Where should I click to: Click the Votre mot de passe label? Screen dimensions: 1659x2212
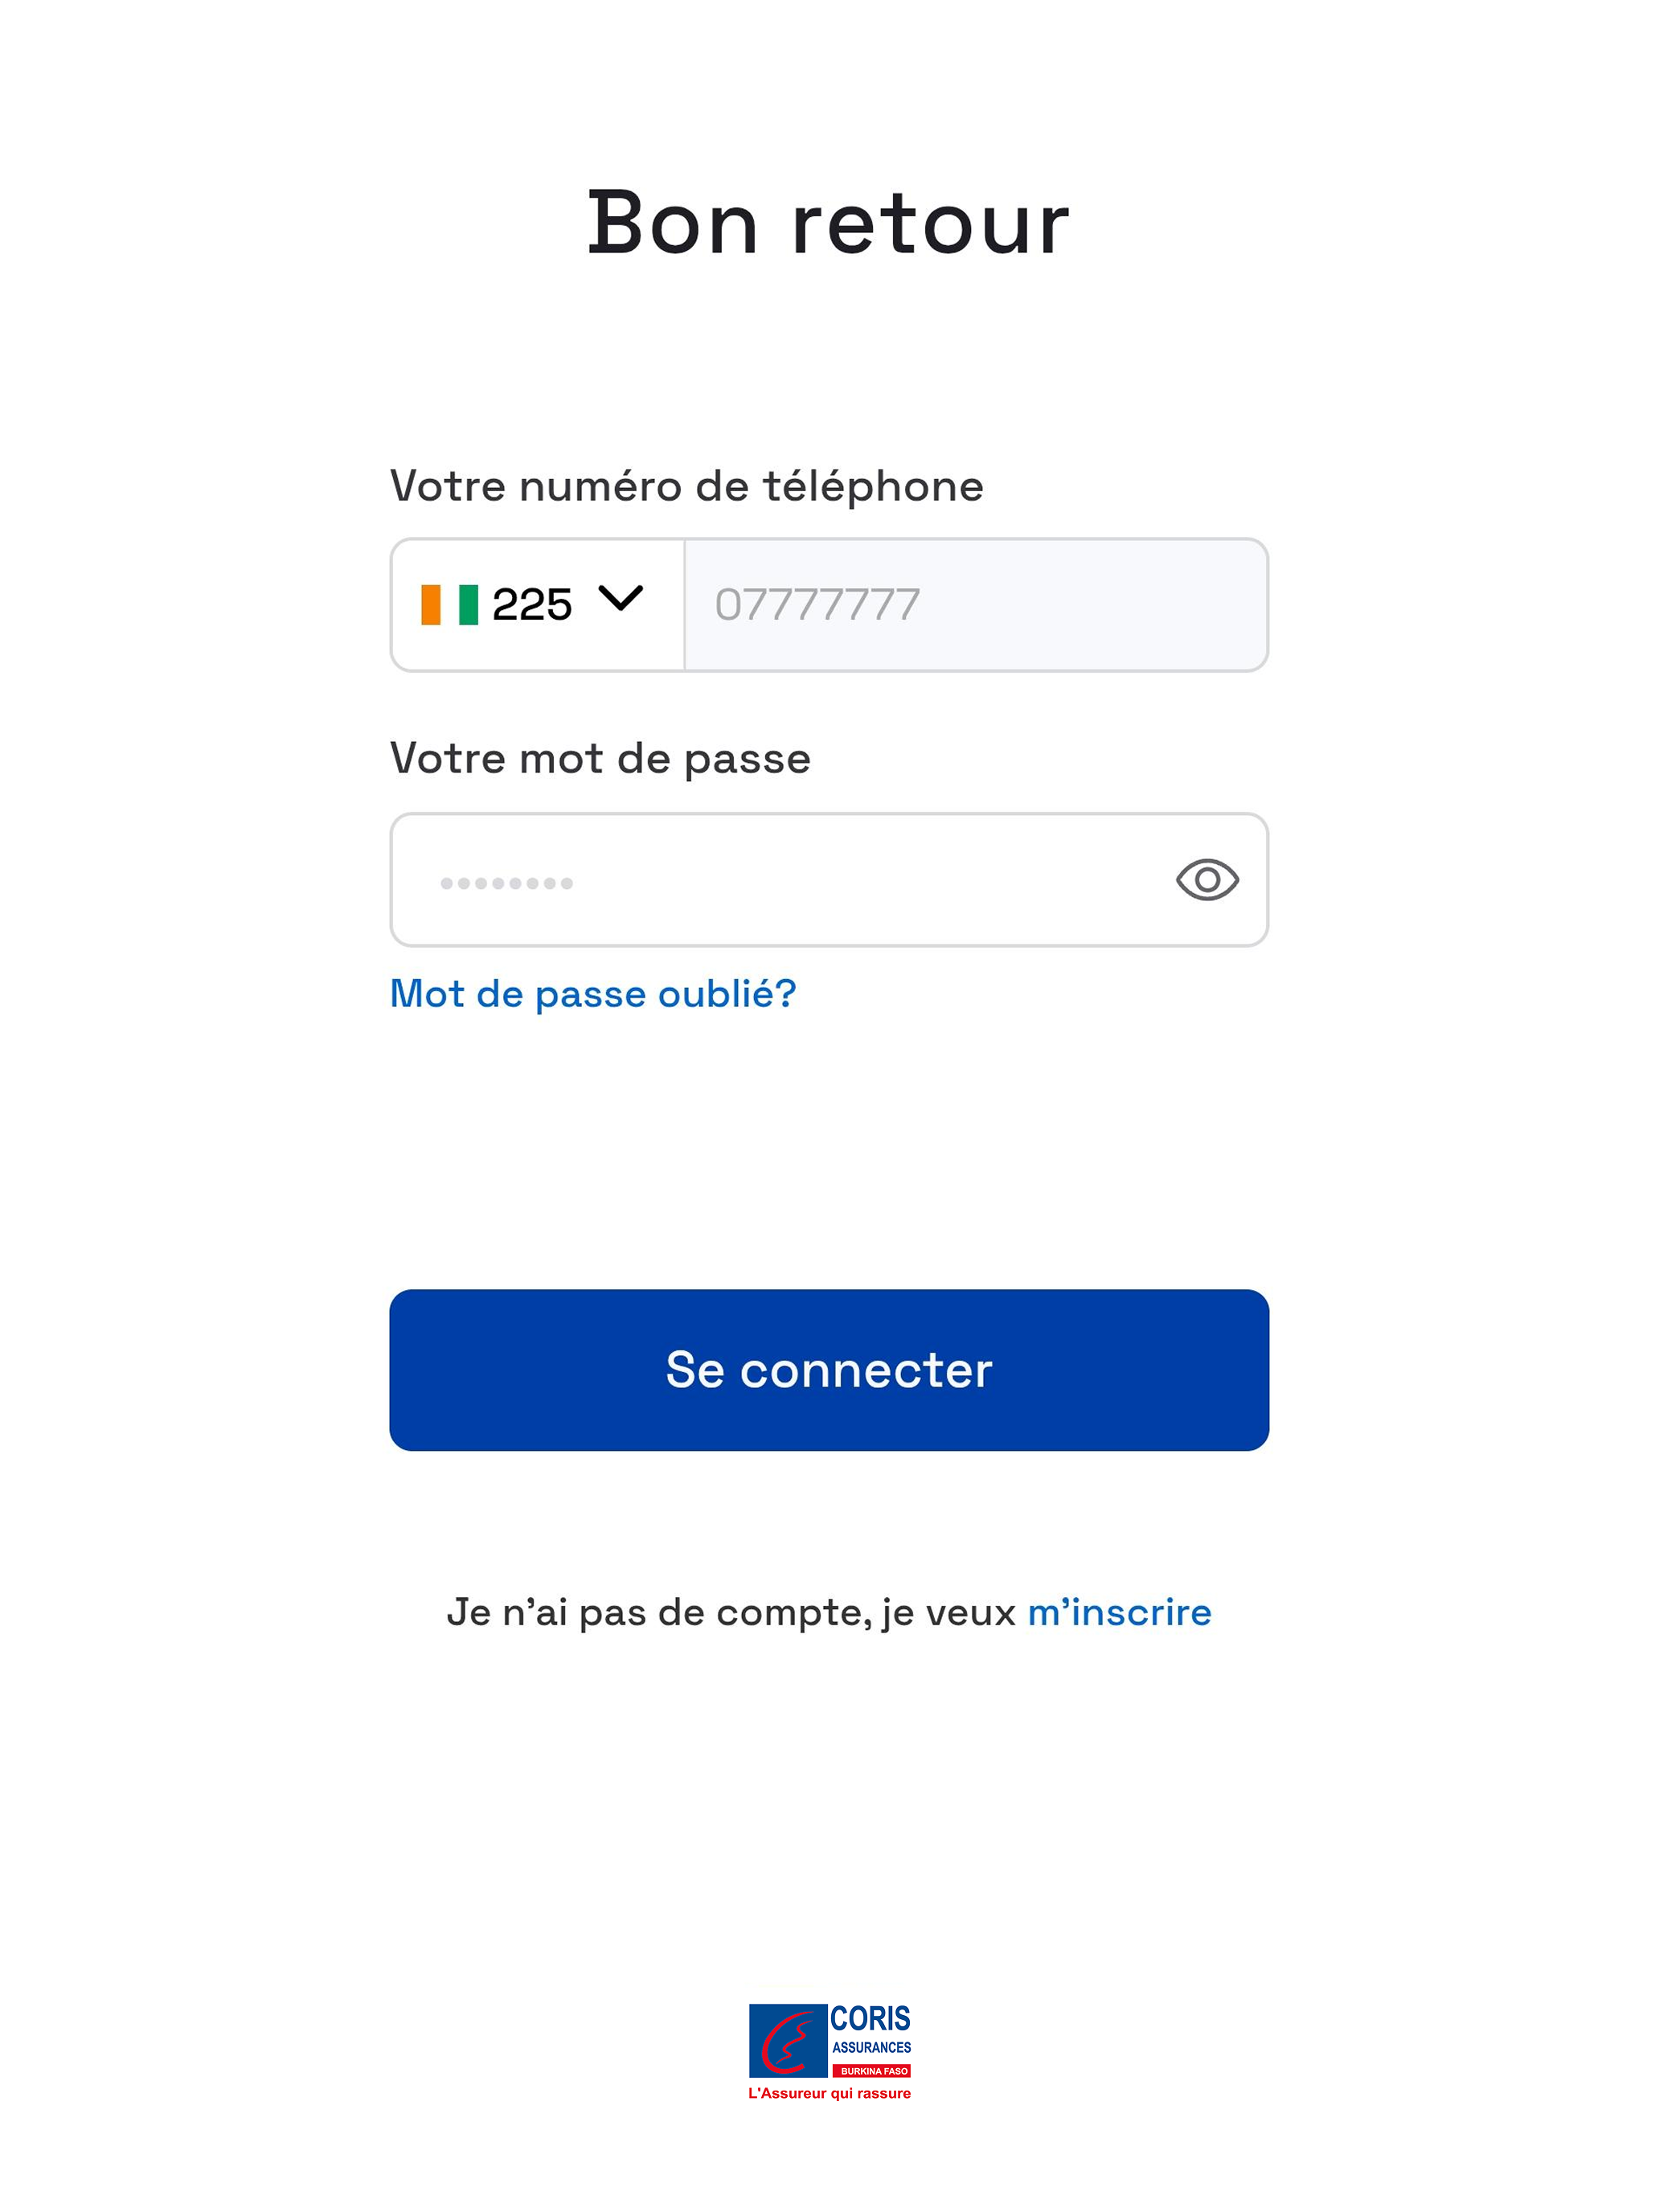[x=600, y=759]
